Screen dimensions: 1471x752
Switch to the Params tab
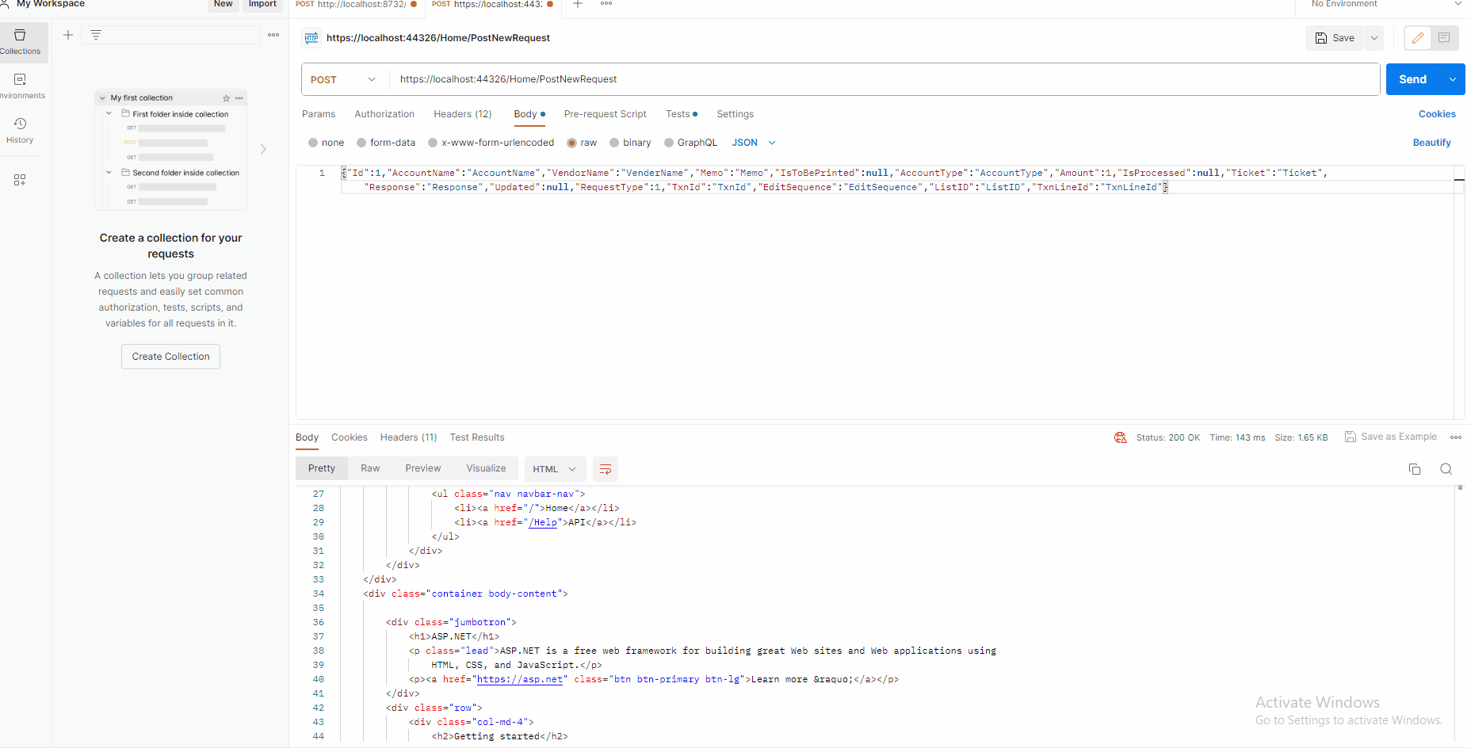319,114
